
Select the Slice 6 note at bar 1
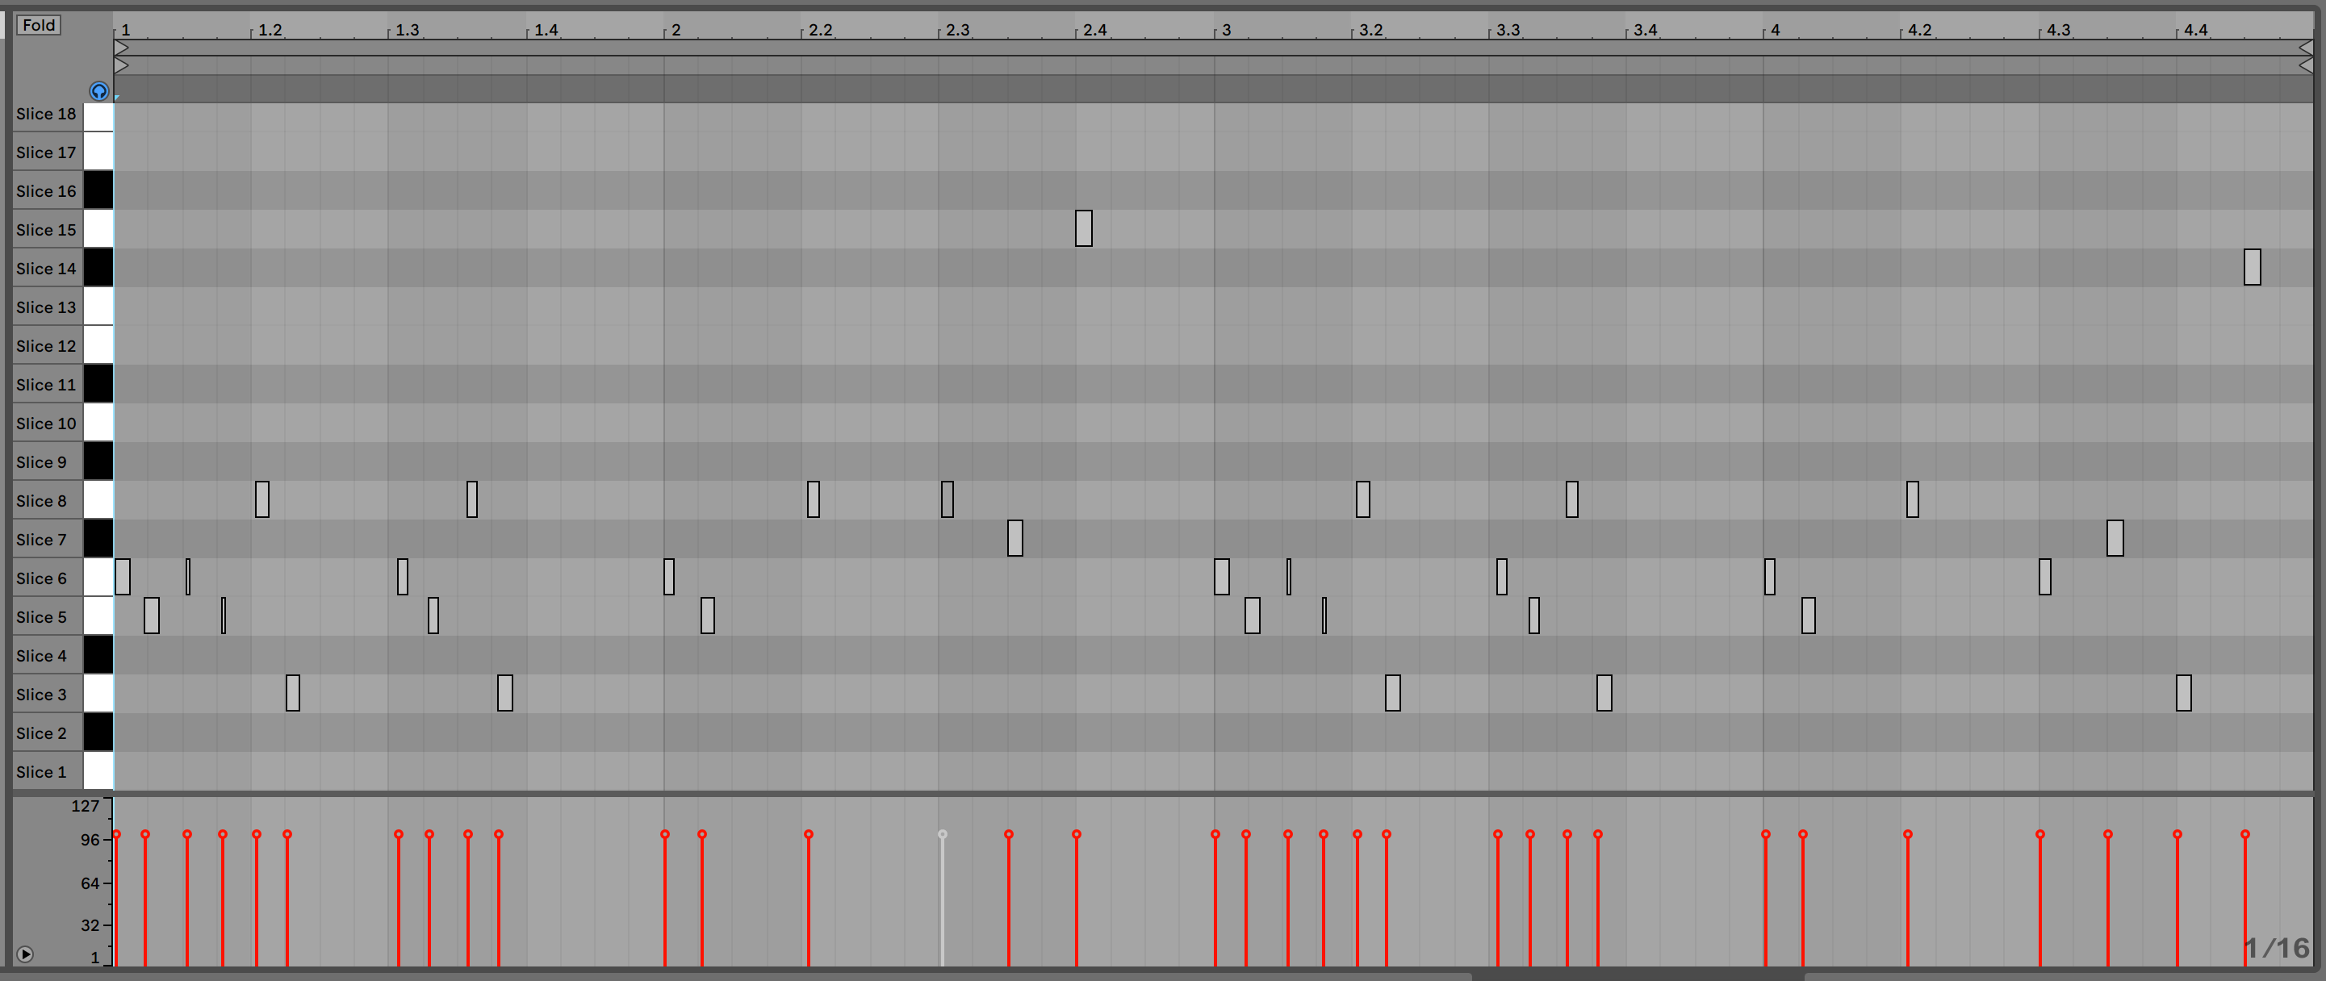[x=123, y=577]
